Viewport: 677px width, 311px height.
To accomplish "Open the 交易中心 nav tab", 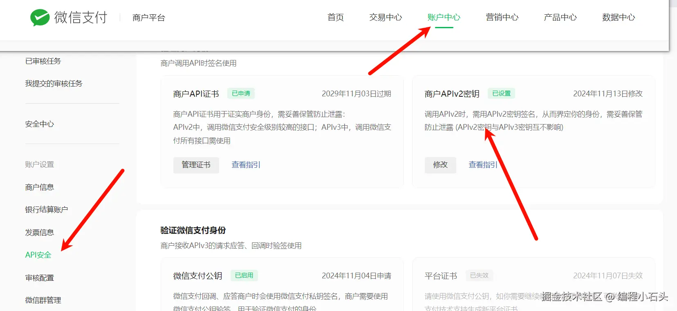I will tap(386, 17).
